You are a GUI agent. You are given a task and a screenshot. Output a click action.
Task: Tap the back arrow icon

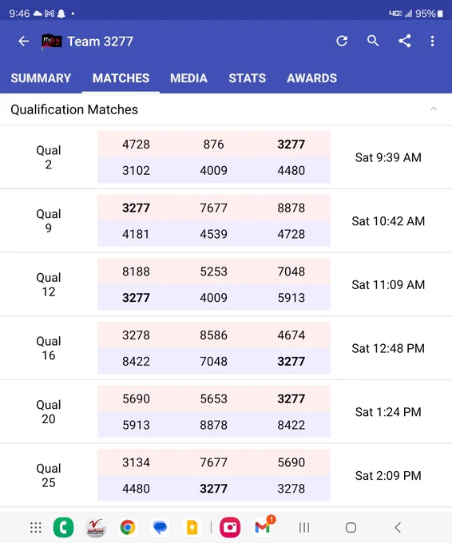tap(23, 42)
